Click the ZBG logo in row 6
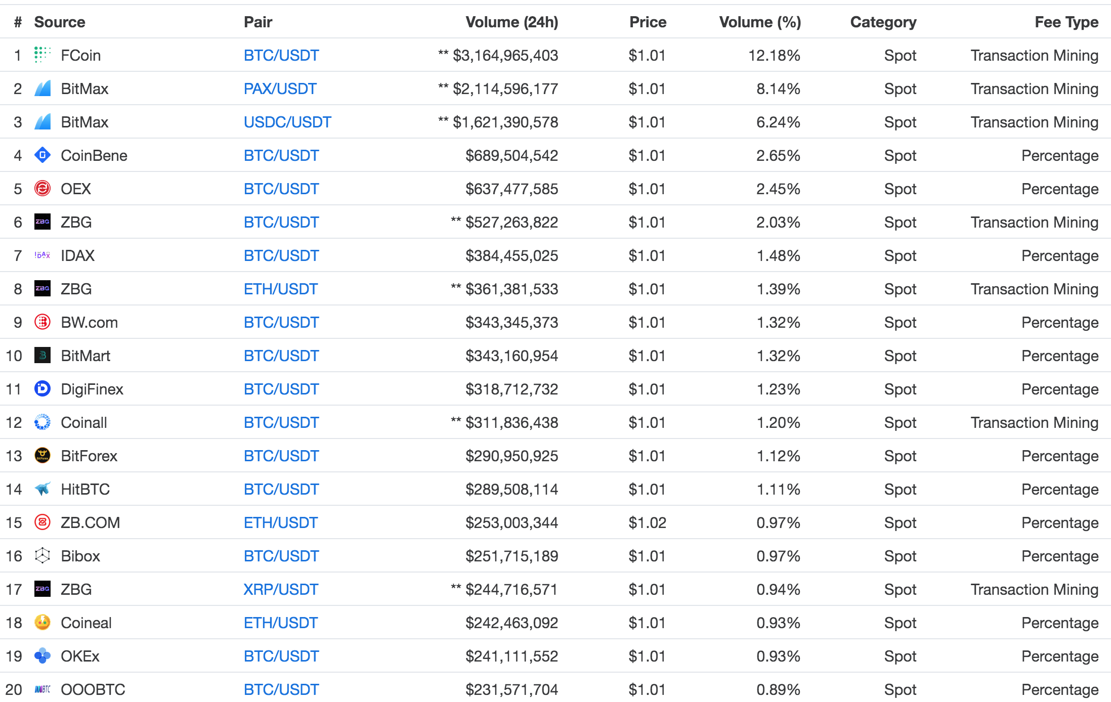Screen dimensions: 1111x702 (42, 222)
